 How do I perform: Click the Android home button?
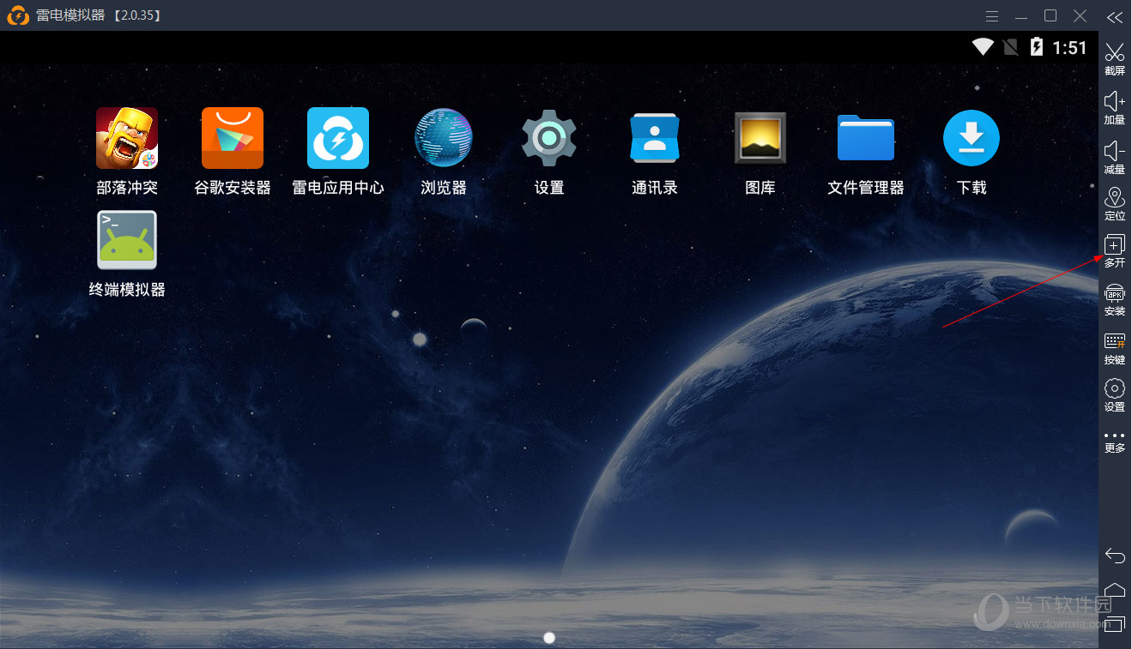point(1115,590)
